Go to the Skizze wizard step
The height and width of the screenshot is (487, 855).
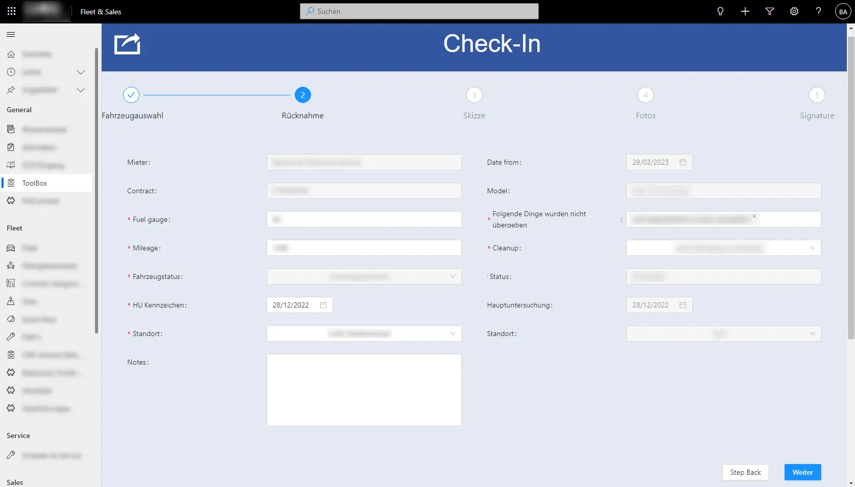[x=474, y=95]
